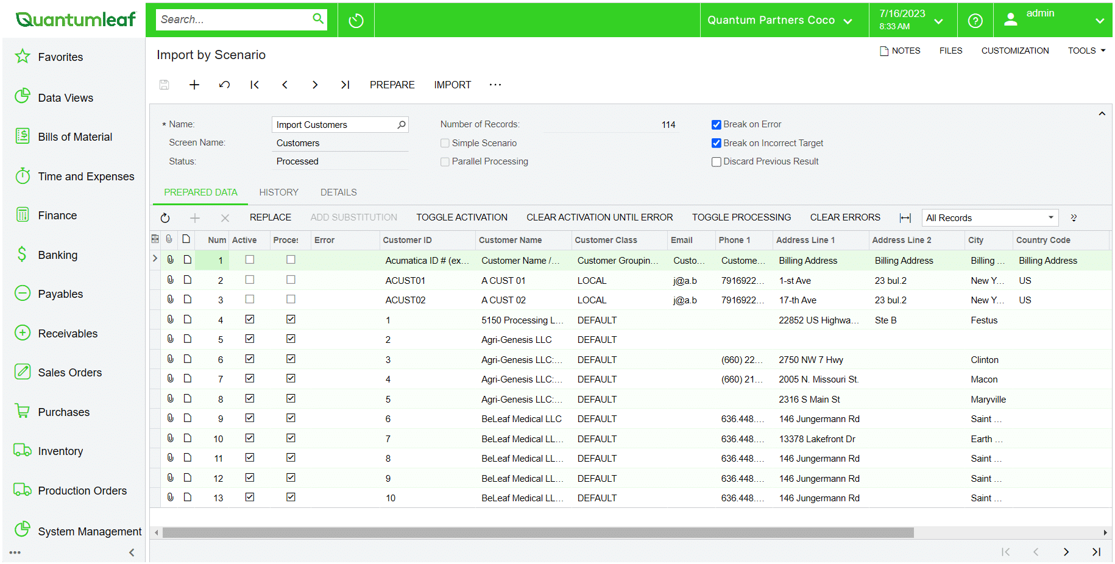Go to previous record icon
Viewport: 1115px width, 564px height.
pos(285,85)
